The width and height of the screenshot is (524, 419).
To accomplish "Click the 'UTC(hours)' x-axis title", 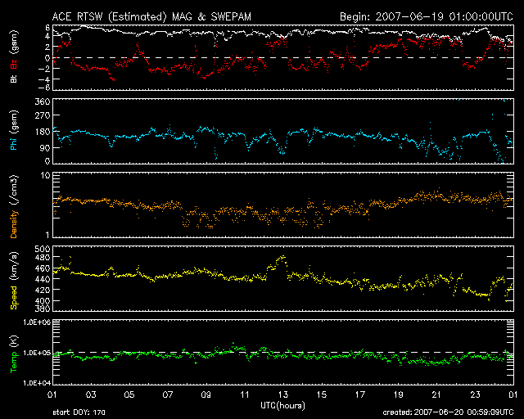I will point(282,406).
